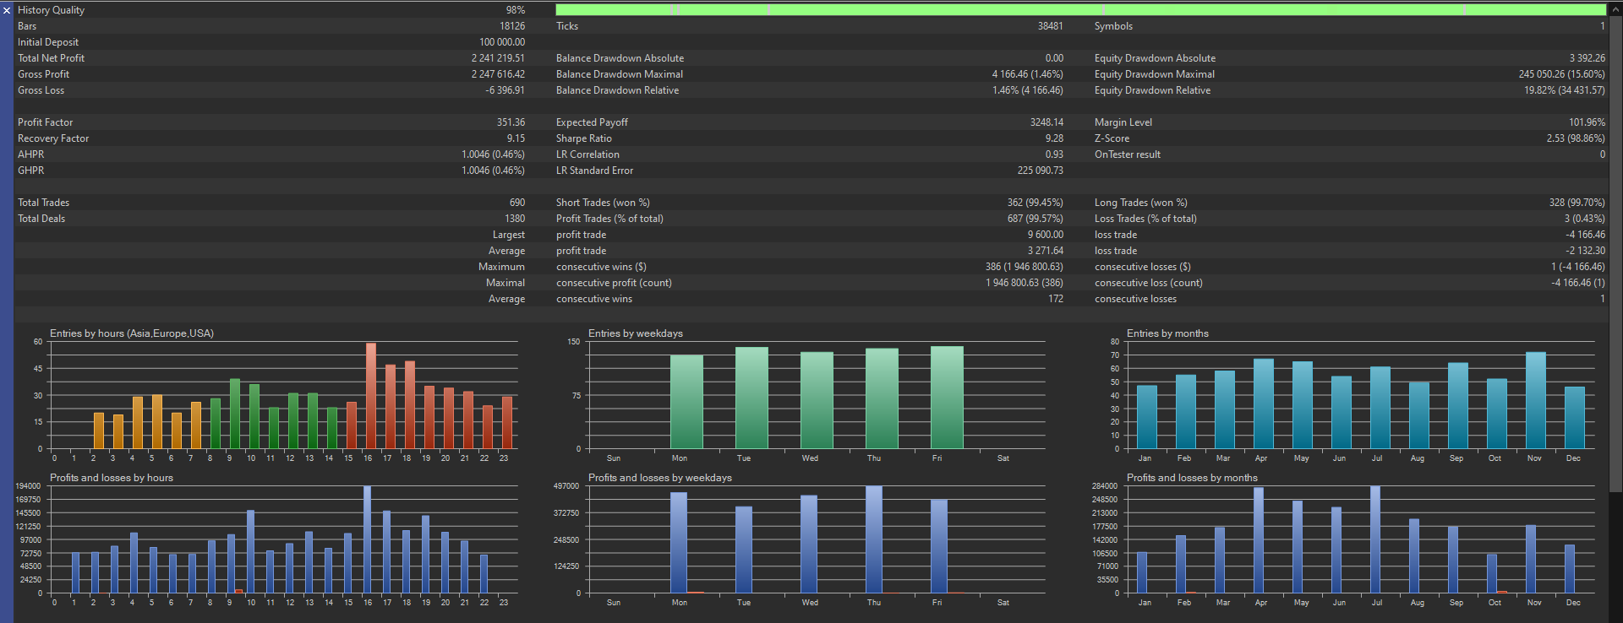The image size is (1623, 623).
Task: Click the April bar in Entries by months
Action: [1264, 404]
